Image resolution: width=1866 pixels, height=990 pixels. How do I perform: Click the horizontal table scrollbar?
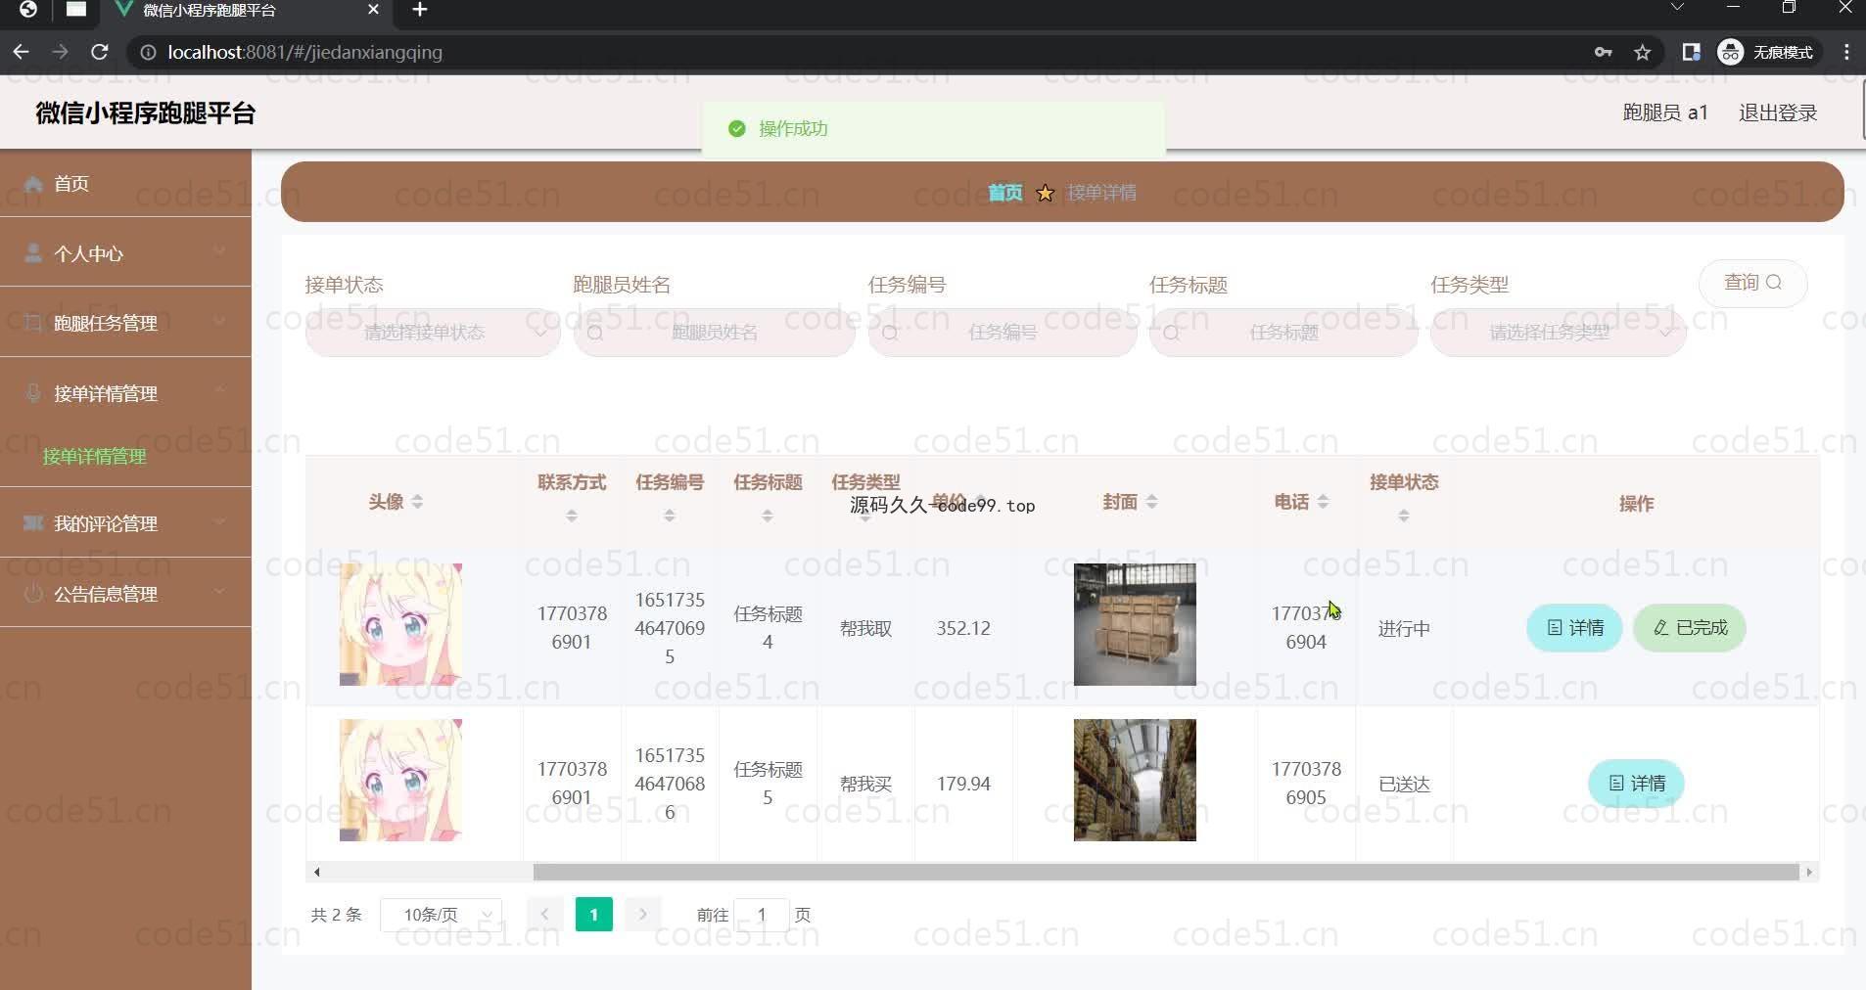(x=1165, y=872)
